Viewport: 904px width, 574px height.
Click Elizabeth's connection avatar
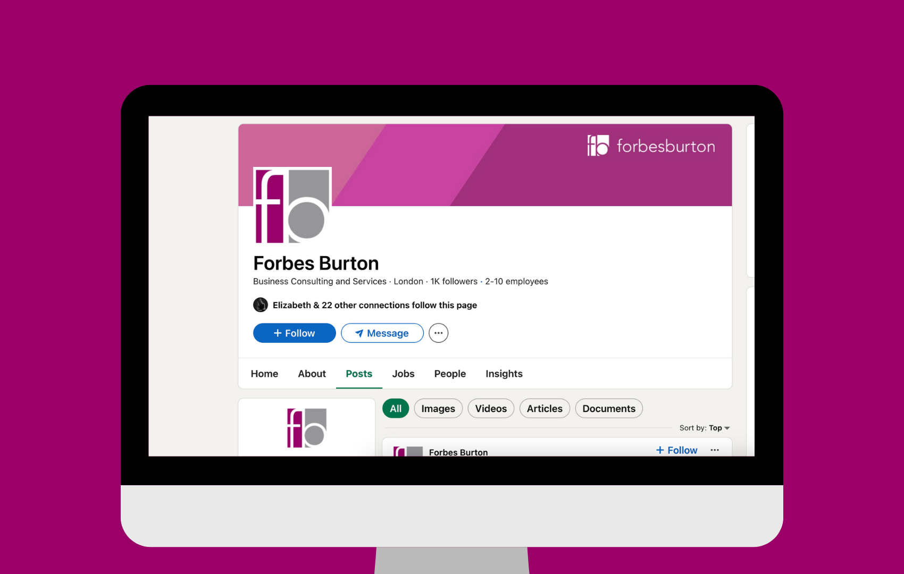point(260,305)
